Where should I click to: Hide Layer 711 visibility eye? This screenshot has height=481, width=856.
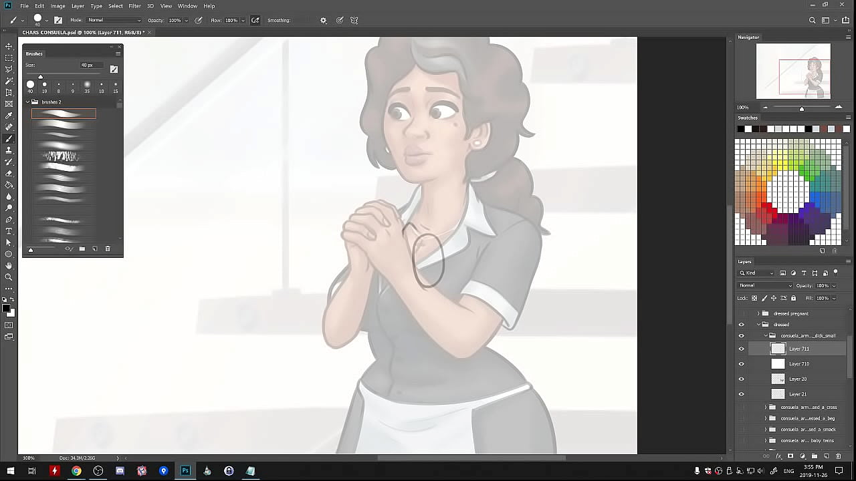pyautogui.click(x=741, y=349)
